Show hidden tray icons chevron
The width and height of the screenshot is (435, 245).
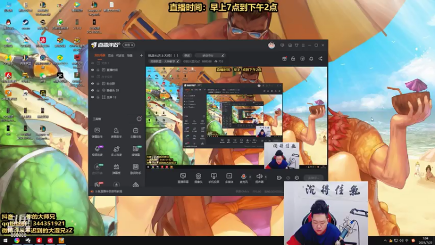point(385,241)
